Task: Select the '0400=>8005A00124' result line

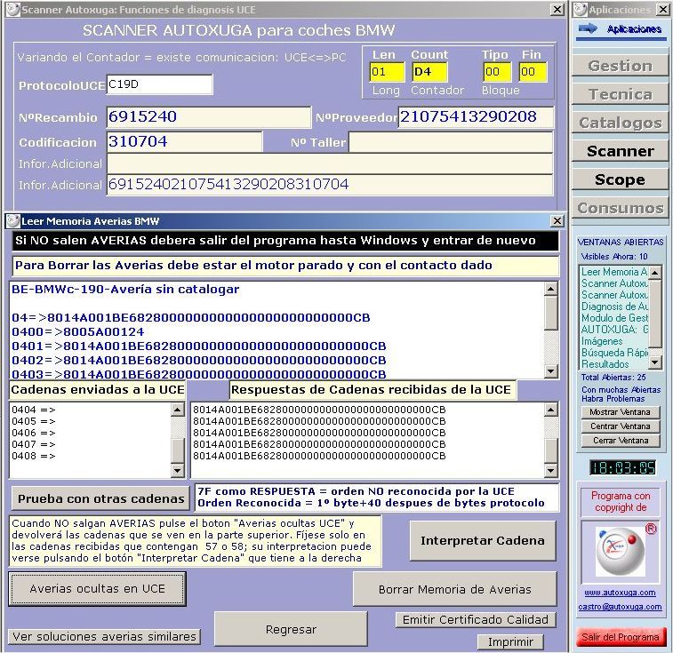Action: 77,331
